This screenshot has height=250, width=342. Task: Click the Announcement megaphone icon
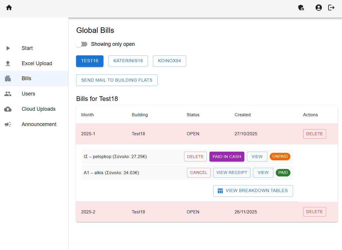pyautogui.click(x=8, y=124)
